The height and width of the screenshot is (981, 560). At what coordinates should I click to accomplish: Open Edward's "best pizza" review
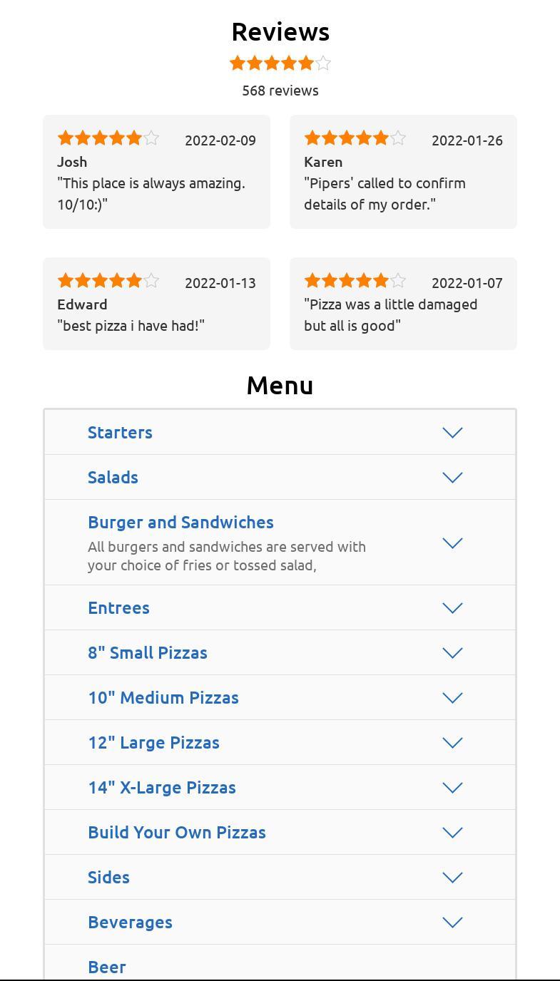[156, 304]
